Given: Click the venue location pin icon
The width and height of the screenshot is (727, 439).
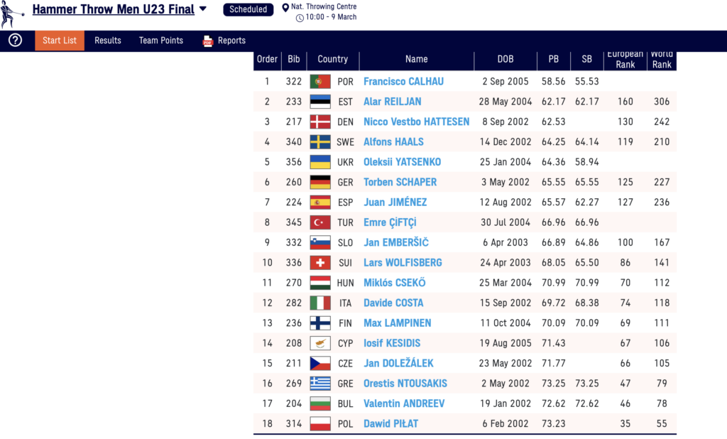Looking at the screenshot, I should pyautogui.click(x=285, y=8).
